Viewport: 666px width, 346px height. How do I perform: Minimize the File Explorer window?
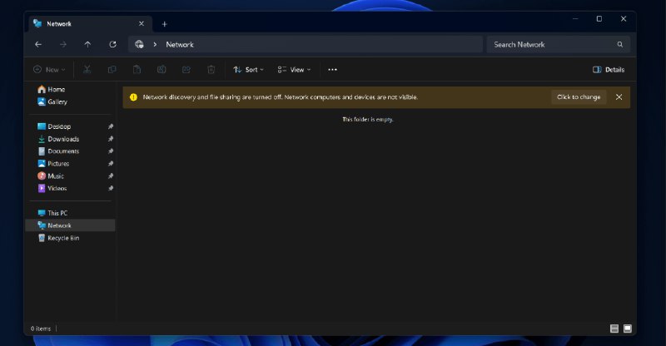click(x=575, y=18)
